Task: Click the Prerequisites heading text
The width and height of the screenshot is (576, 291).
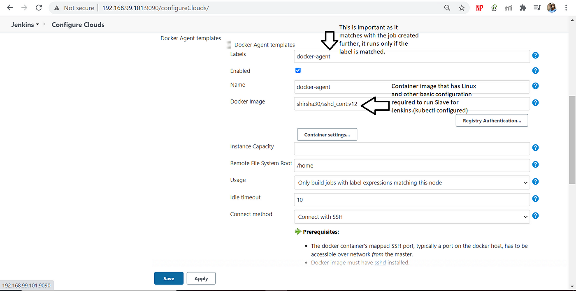Action: [321, 232]
